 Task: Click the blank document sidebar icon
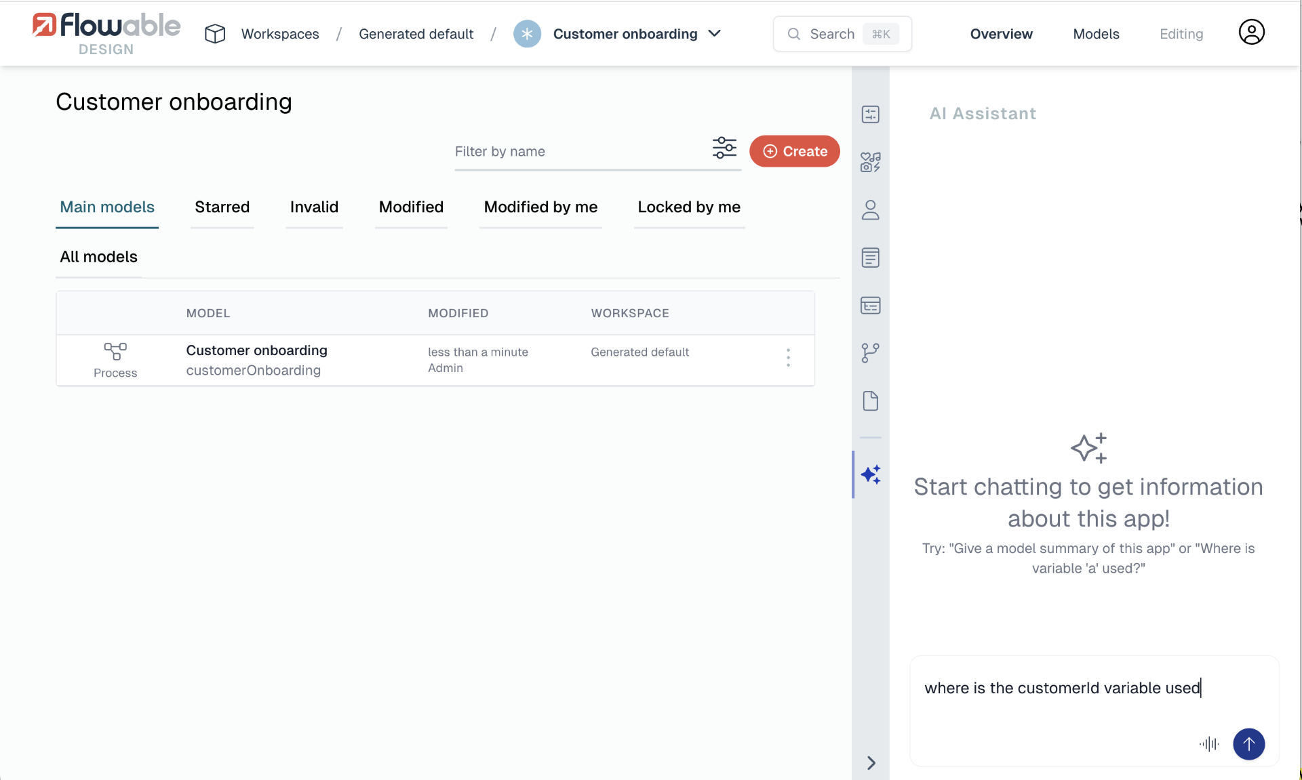(871, 401)
